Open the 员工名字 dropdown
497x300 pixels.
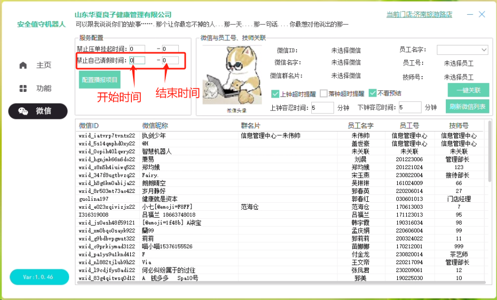tap(462, 50)
